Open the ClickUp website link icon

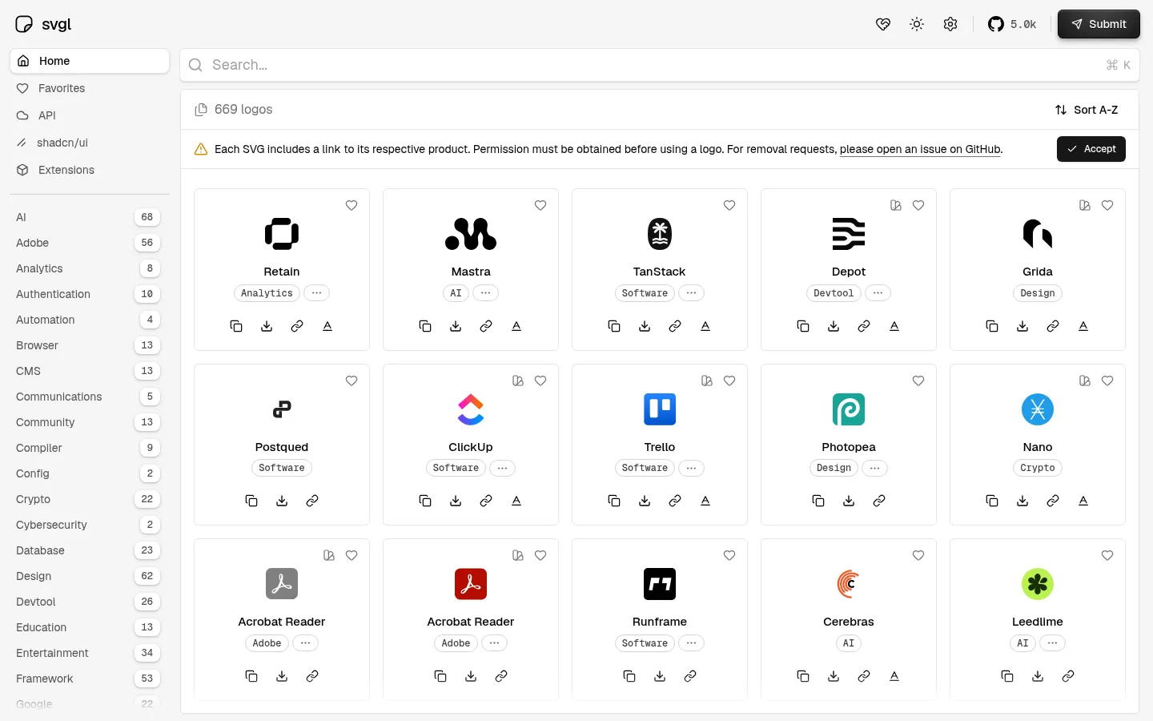[486, 501]
